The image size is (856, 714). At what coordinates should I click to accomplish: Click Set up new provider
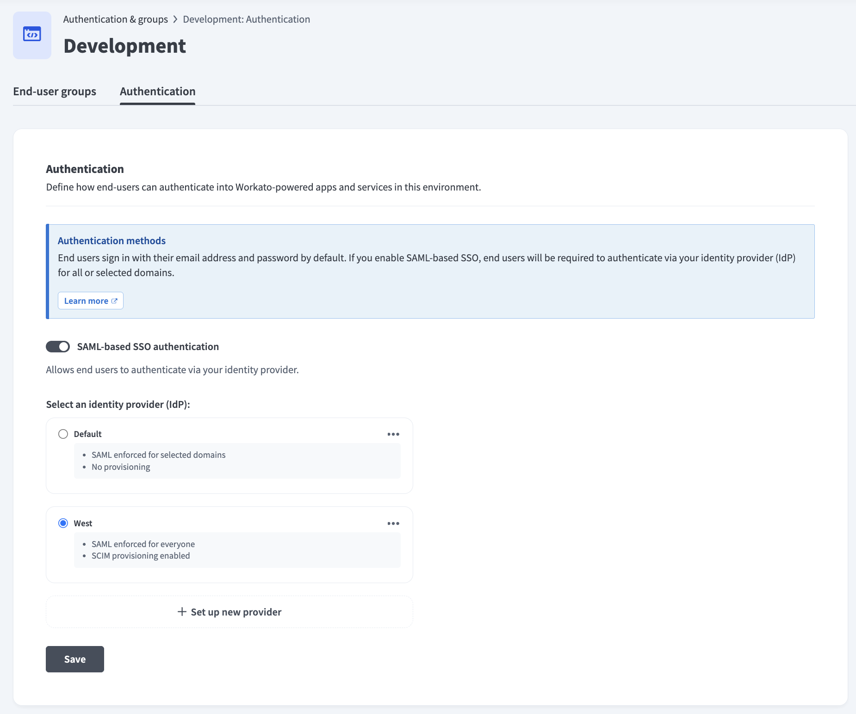point(236,612)
